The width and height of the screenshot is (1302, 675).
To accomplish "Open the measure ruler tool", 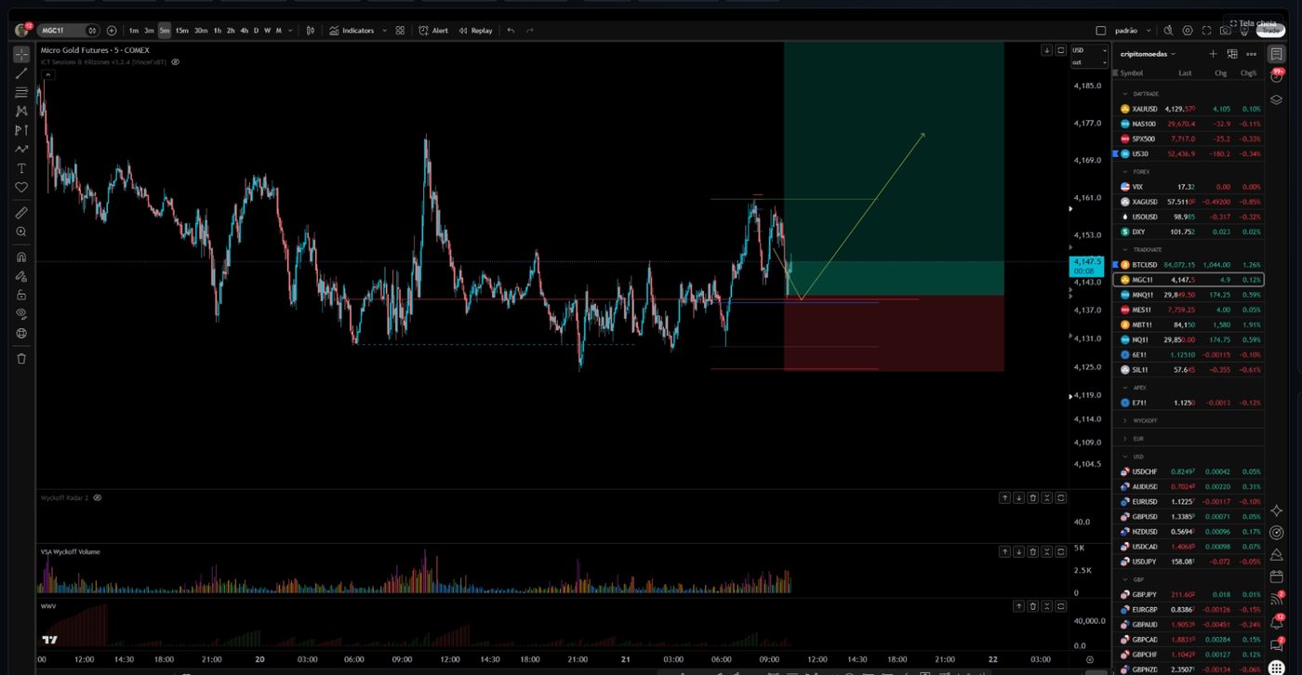I will click(x=20, y=212).
